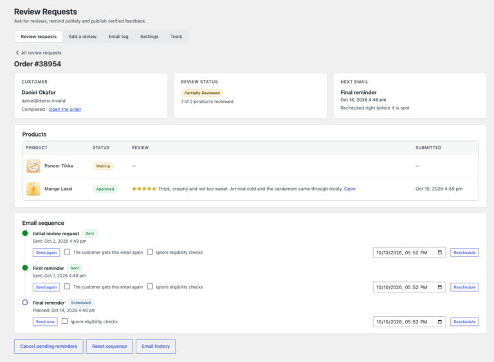494x362 pixels.
Task: Click the Oct 10, 2026 4:49 pm submitted date
Action: (x=439, y=189)
